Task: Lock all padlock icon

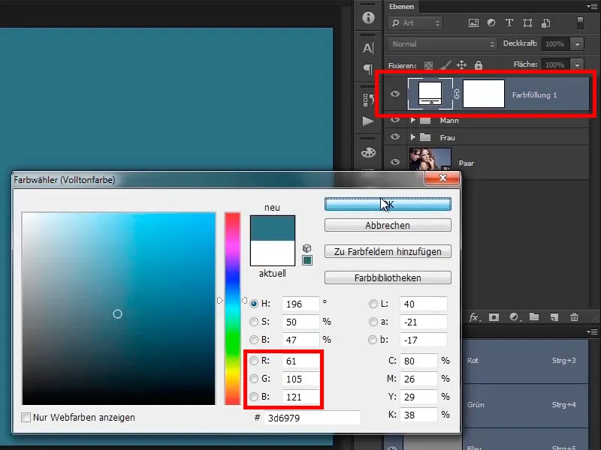Action: tap(479, 65)
